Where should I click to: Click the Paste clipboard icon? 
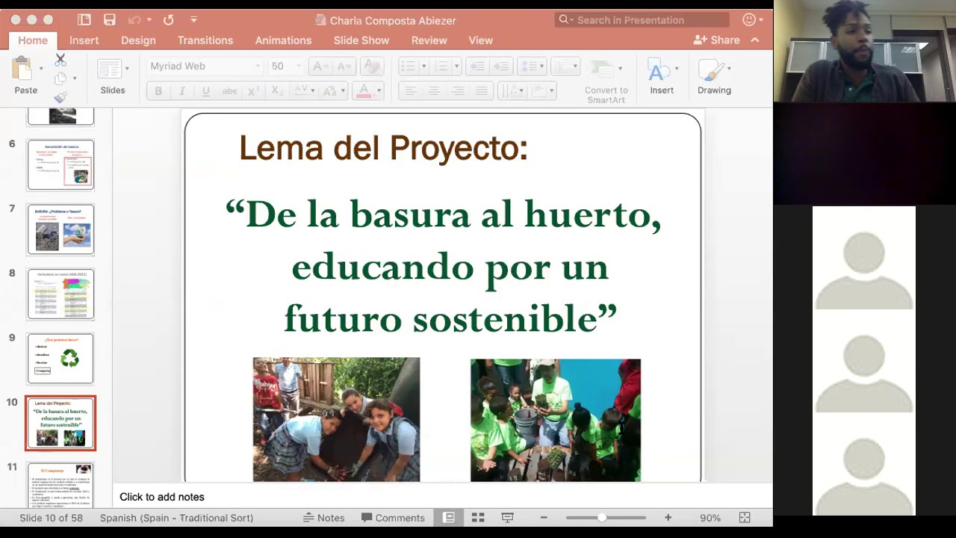click(22, 69)
